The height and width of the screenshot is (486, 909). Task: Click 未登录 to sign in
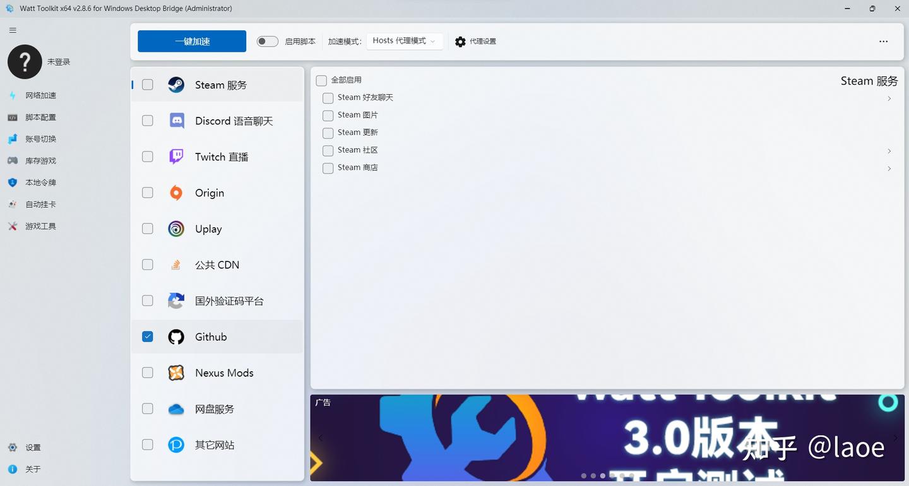pos(59,61)
